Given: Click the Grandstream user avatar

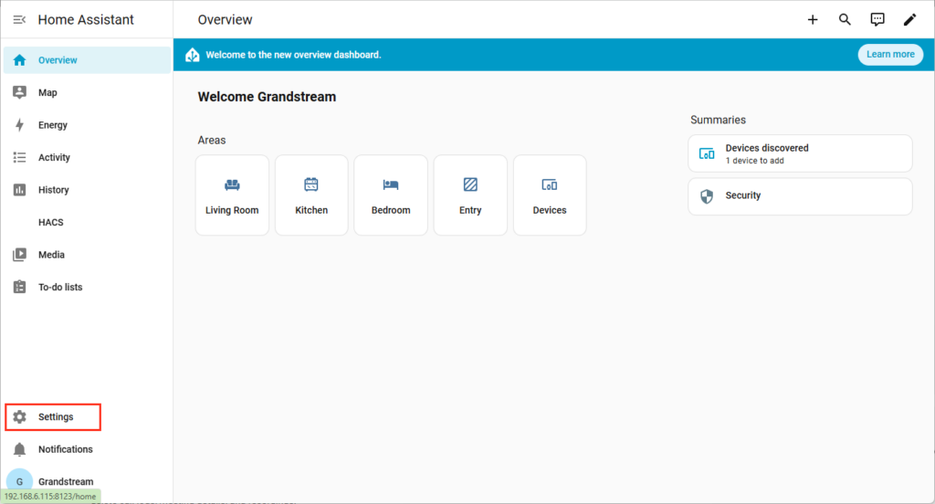Looking at the screenshot, I should (x=20, y=481).
